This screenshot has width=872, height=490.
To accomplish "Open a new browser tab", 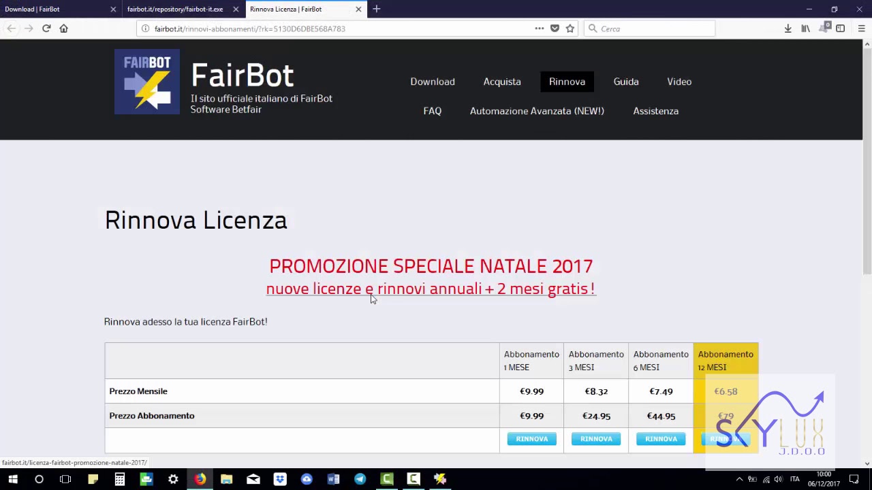I will point(377,9).
